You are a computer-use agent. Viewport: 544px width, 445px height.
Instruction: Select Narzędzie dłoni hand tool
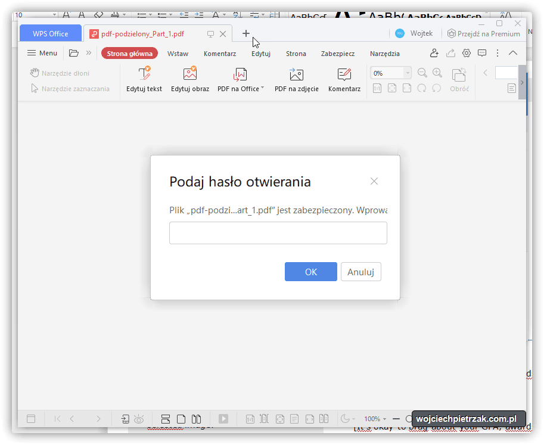(60, 73)
